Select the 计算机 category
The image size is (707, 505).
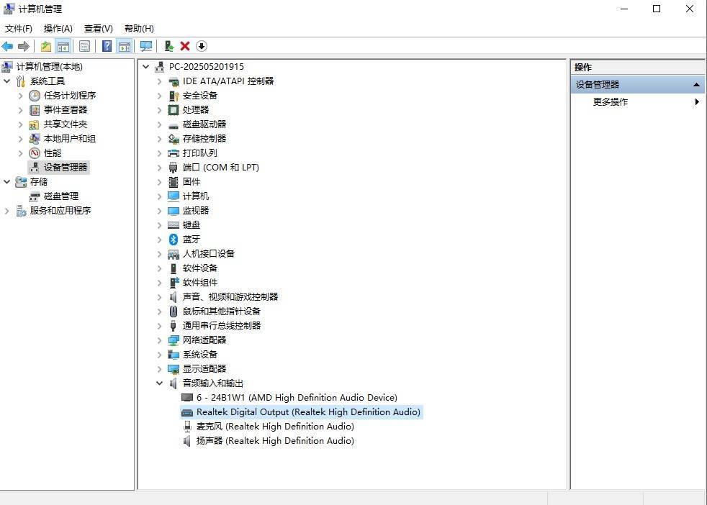196,196
